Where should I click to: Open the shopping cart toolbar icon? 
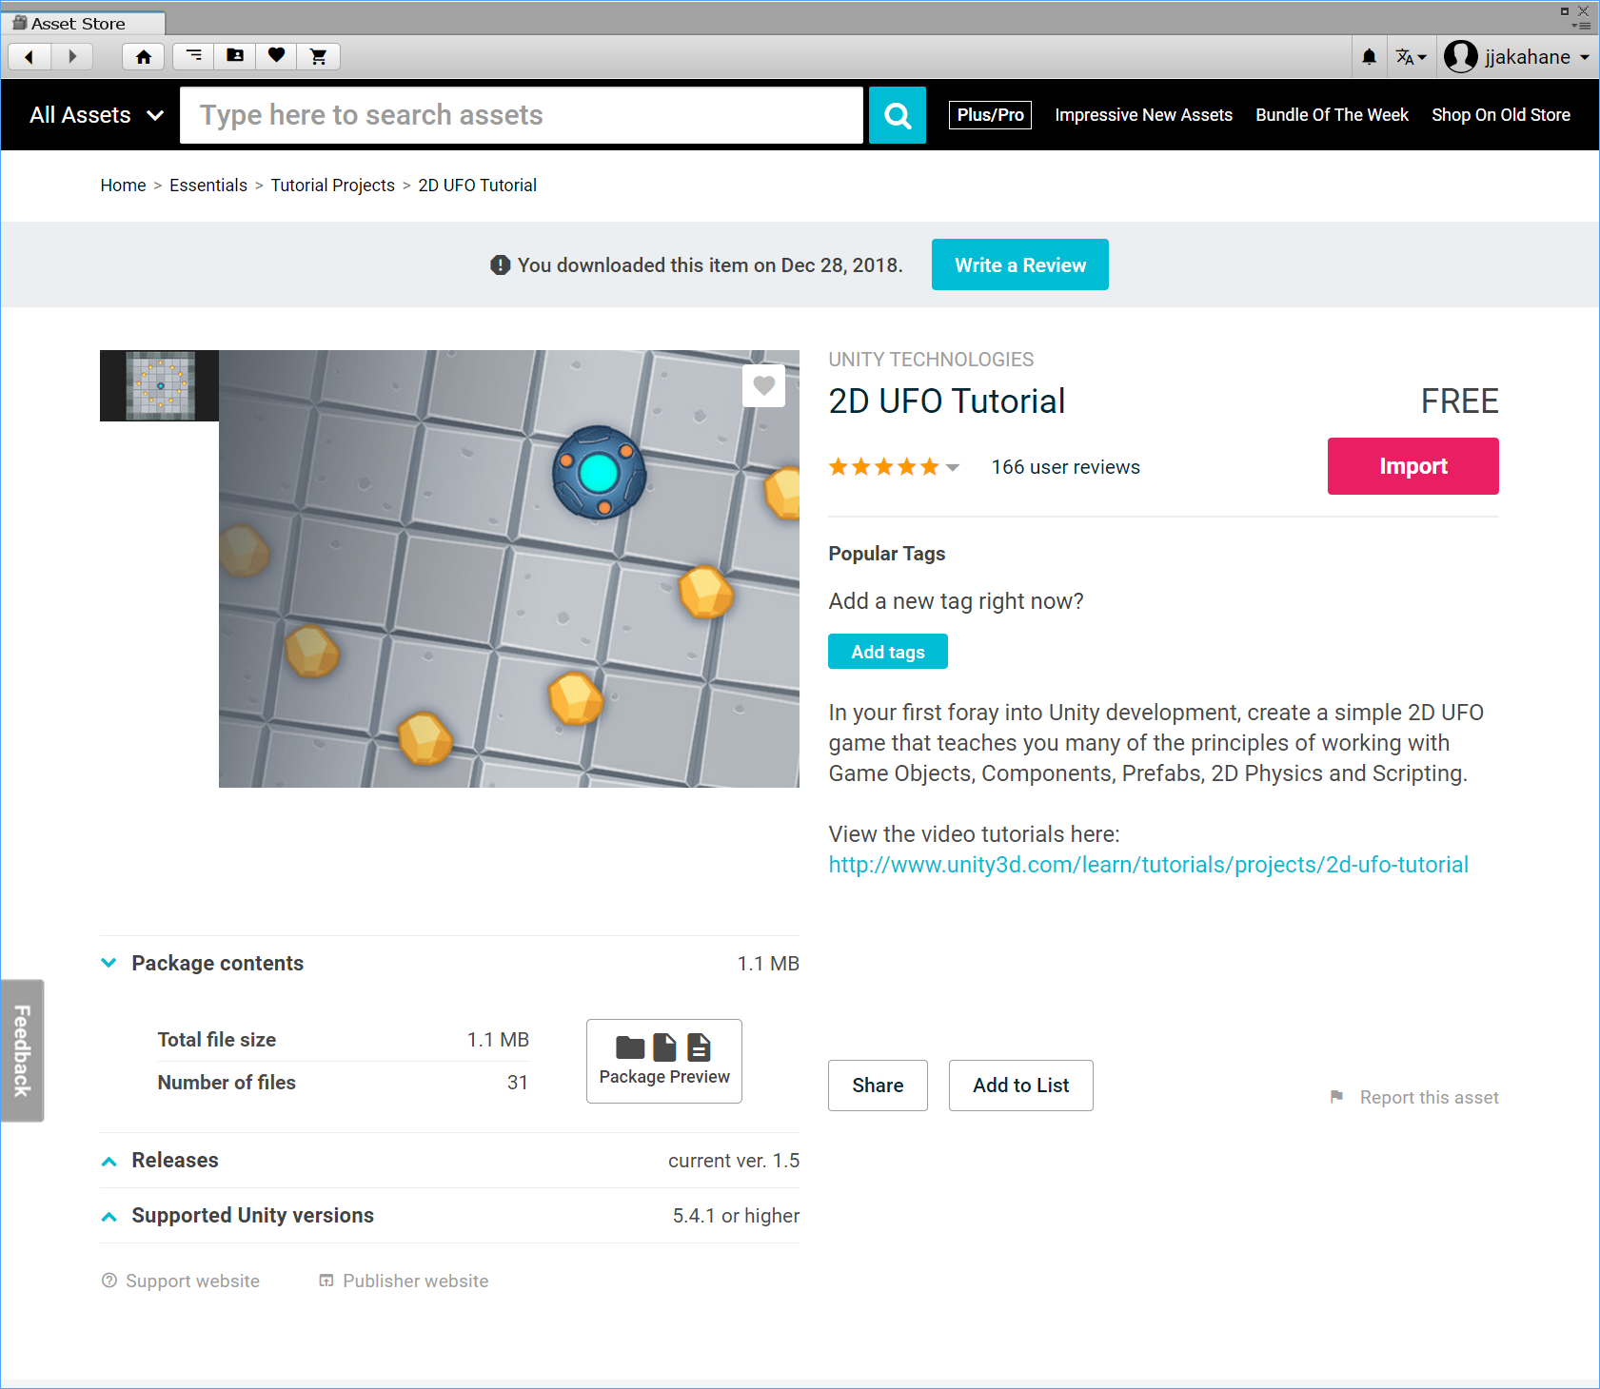point(318,57)
